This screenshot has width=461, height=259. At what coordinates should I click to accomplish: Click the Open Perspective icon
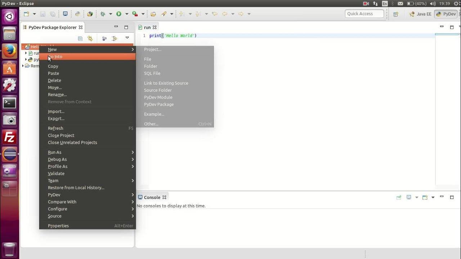(396, 14)
